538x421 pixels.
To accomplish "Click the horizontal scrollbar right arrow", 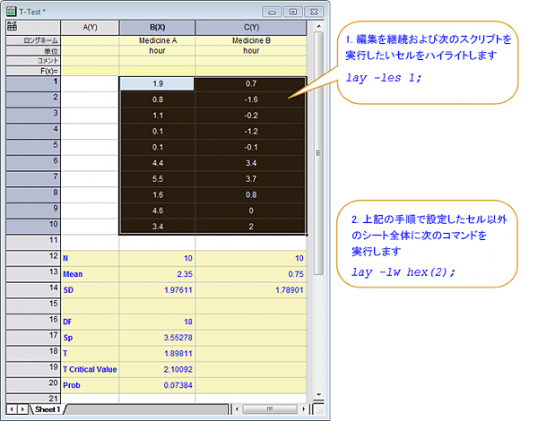I will [304, 409].
